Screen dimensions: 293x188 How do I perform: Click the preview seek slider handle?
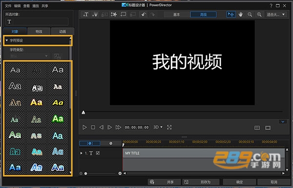[84, 113]
